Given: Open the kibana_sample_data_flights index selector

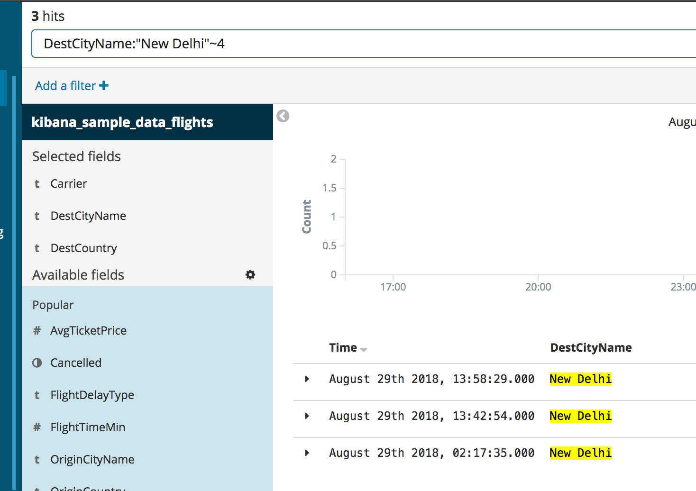Looking at the screenshot, I should click(x=122, y=122).
